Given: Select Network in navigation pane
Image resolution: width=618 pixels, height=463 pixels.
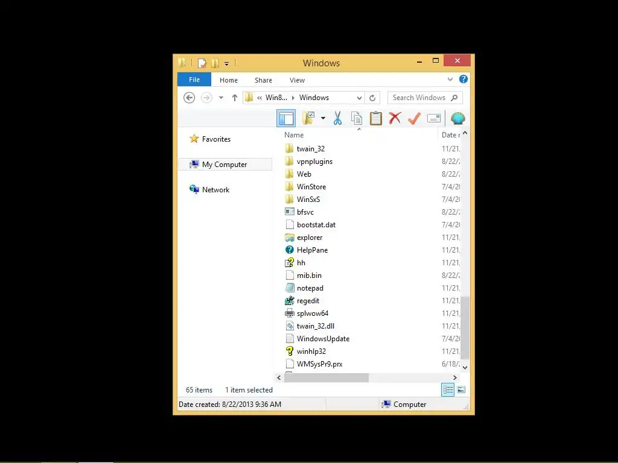Looking at the screenshot, I should point(215,189).
